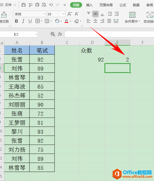Undo the last action
Screen dimensions: 154x181
pos(51,5)
